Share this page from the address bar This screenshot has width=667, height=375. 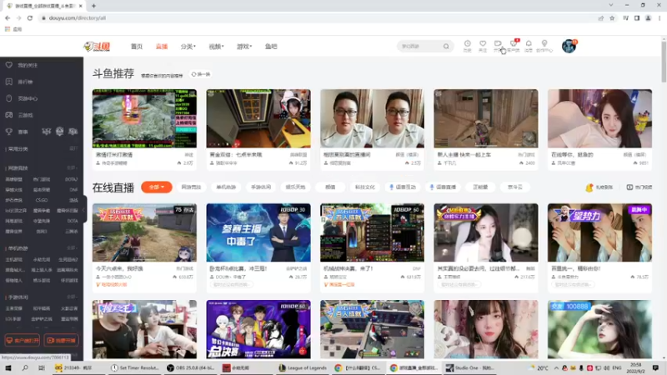point(600,18)
